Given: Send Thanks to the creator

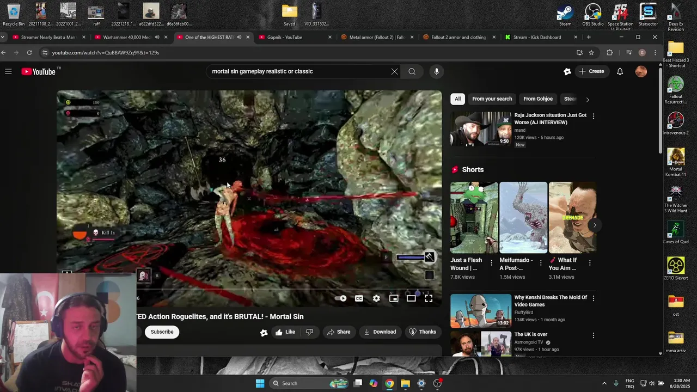Looking at the screenshot, I should 423,332.
